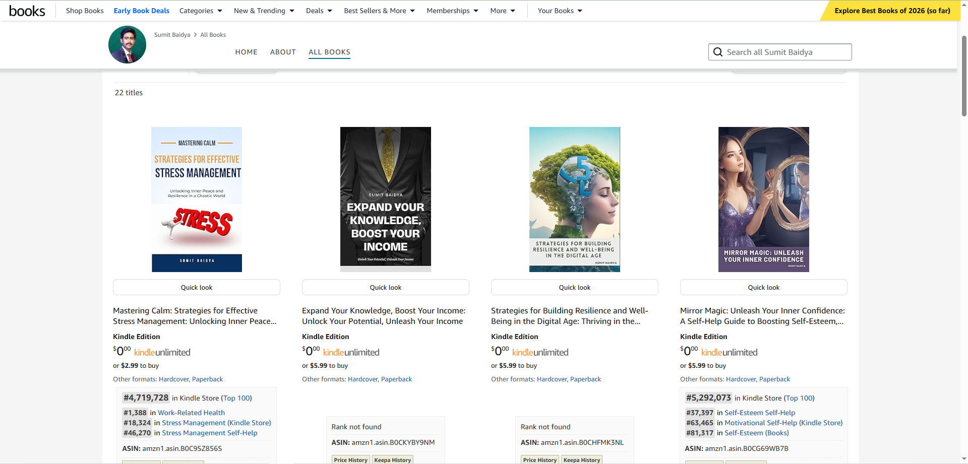Viewport: 968px width, 464px height.
Task: Select Paperback format for Mirror Magic
Action: click(x=774, y=379)
